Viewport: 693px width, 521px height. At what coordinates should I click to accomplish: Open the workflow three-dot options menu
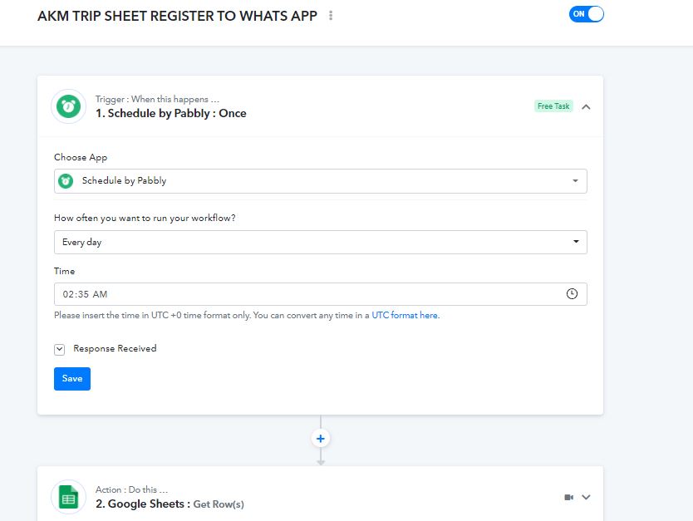[x=331, y=16]
